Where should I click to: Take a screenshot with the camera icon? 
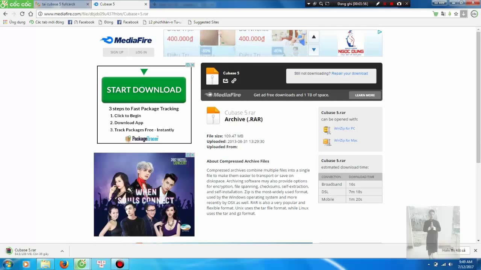tap(399, 4)
